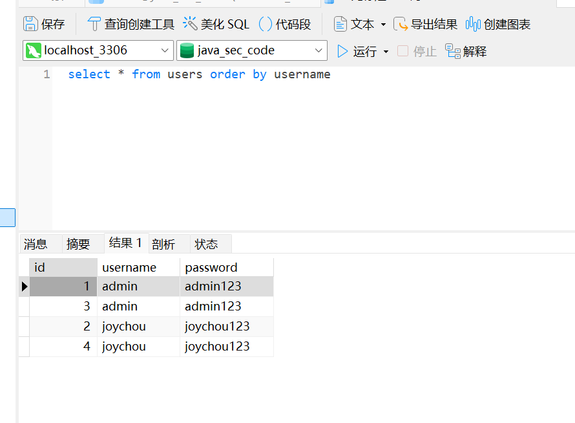Click the Save (保存) disk icon

point(30,25)
